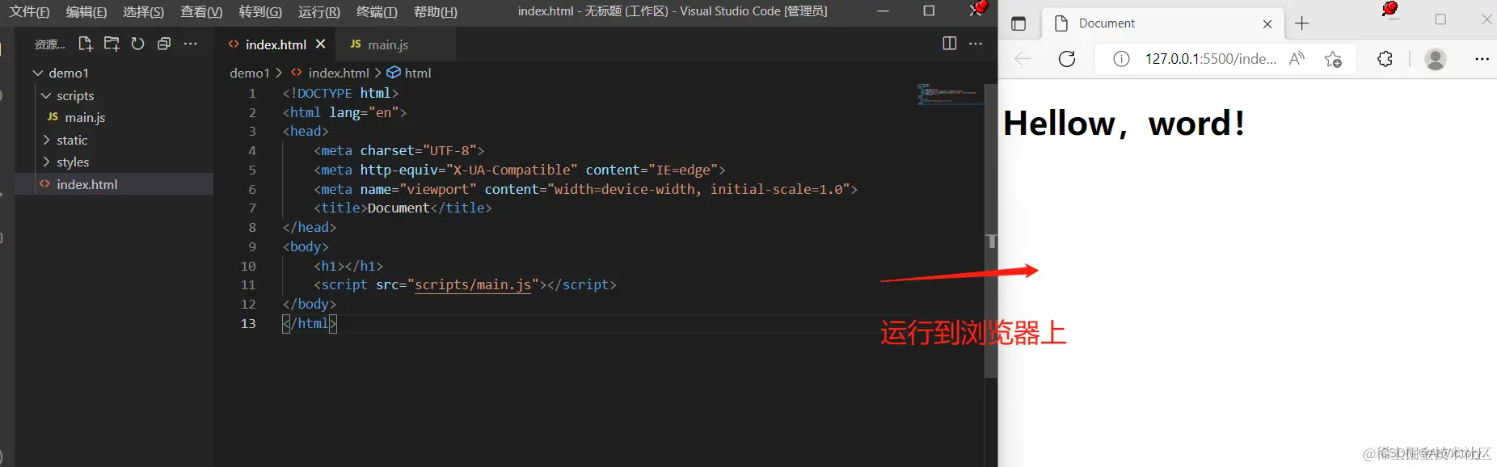The image size is (1497, 467).
Task: Select index.html in the file tree
Action: 114,184
